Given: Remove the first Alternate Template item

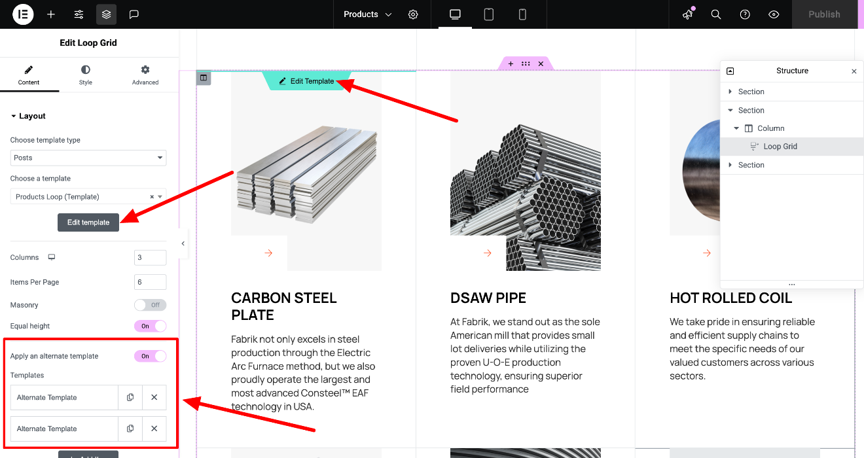Looking at the screenshot, I should point(154,397).
